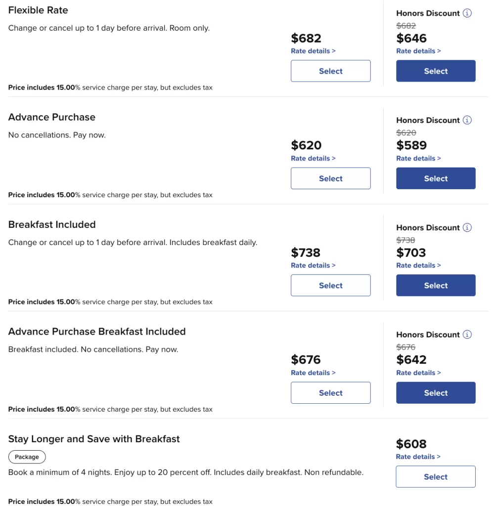Select the $608 Stay Longer and Save rate

(436, 477)
